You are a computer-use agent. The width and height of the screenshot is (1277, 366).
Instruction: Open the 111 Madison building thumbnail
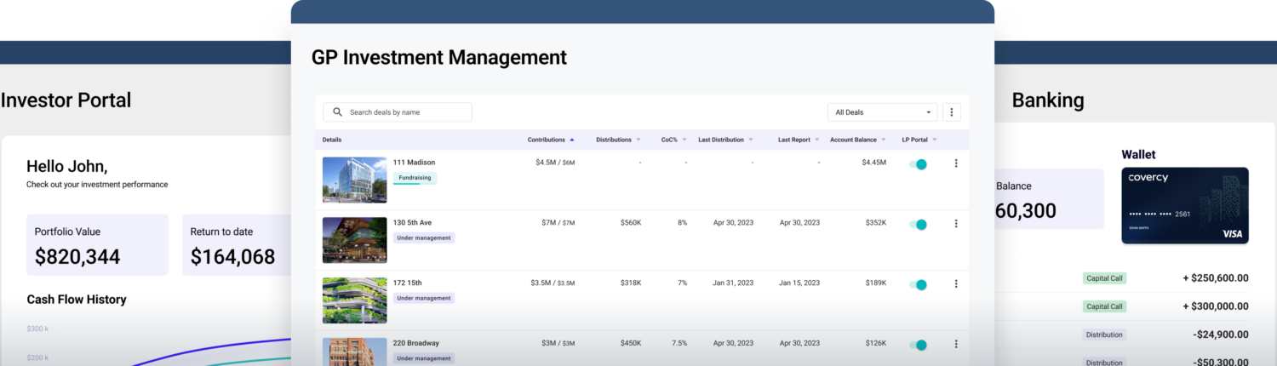[354, 180]
